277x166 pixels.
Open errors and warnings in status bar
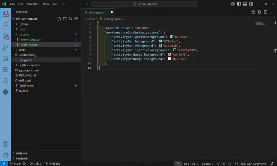[x=36, y=164]
